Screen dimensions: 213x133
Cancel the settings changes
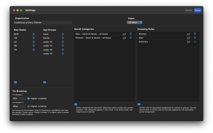(188, 10)
